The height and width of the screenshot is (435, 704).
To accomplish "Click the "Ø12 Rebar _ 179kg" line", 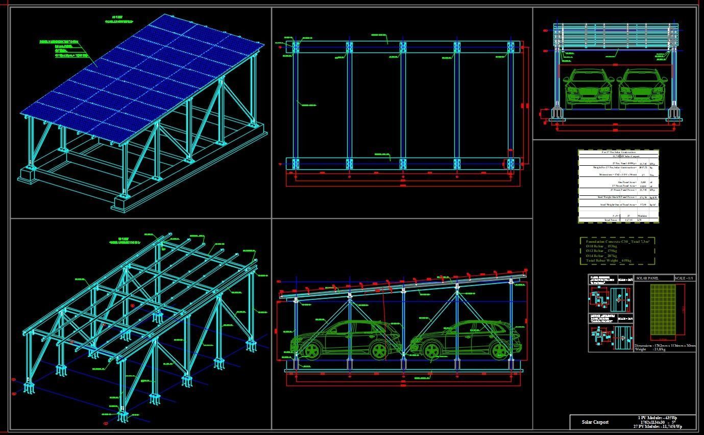I will (x=601, y=251).
